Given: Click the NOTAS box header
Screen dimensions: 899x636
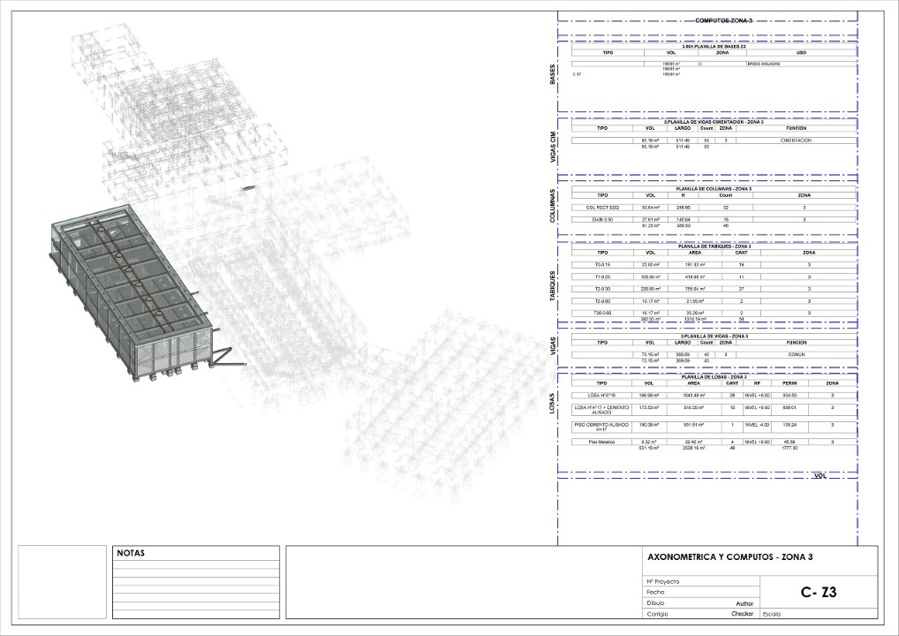Looking at the screenshot, I should [131, 553].
